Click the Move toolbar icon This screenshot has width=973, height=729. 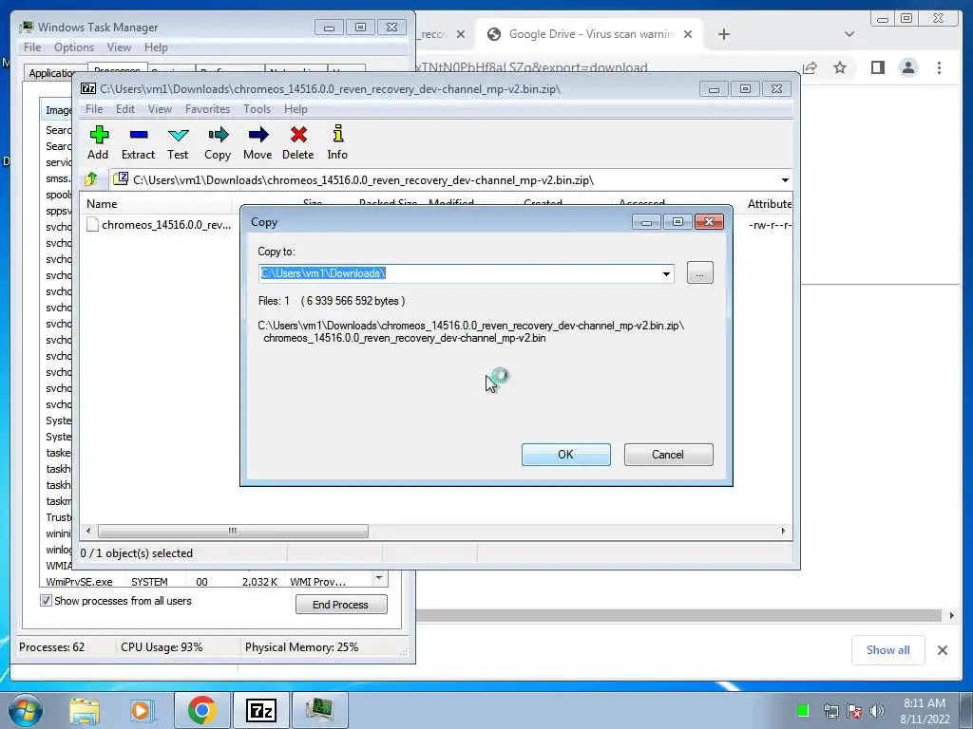[x=258, y=142]
